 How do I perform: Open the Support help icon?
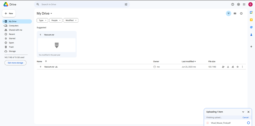pyautogui.click(x=232, y=4)
